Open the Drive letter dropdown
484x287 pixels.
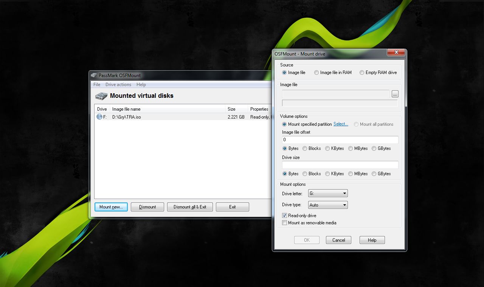tap(328, 193)
